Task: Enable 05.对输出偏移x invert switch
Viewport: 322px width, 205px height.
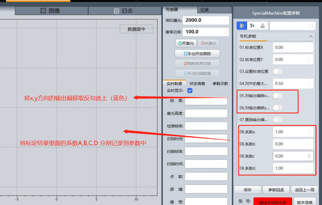Action: [277, 96]
